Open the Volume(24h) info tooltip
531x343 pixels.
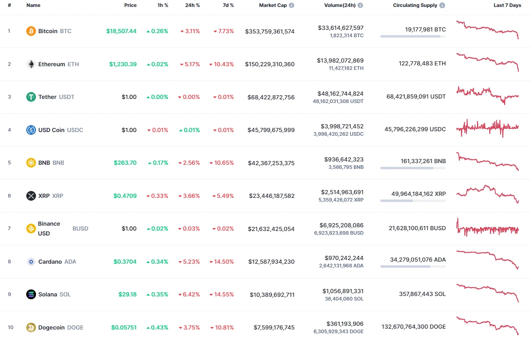360,5
